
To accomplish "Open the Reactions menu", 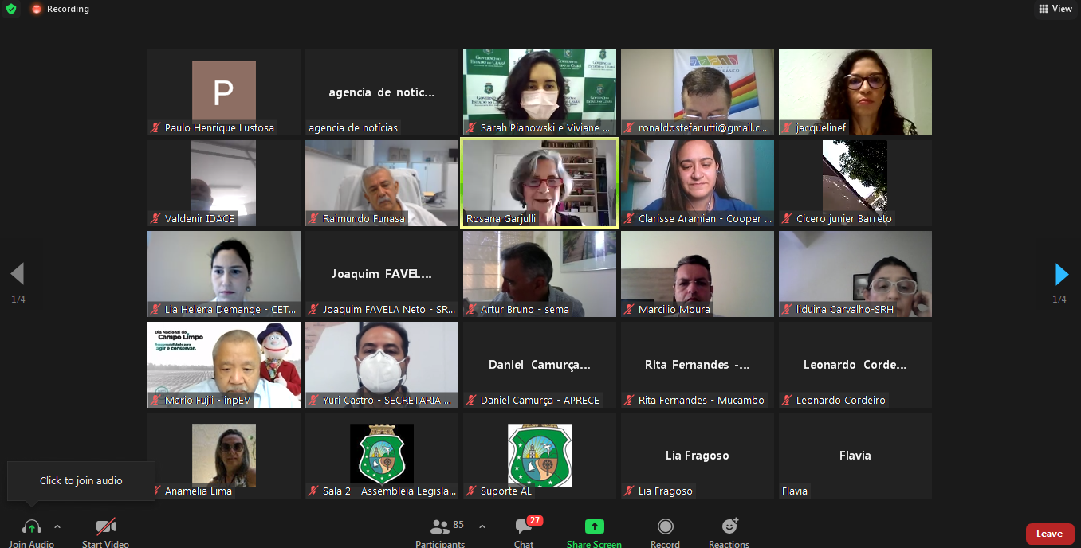I will pyautogui.click(x=729, y=527).
